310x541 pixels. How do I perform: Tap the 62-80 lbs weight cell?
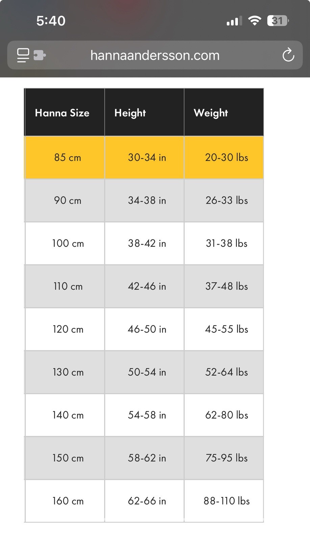(224, 415)
